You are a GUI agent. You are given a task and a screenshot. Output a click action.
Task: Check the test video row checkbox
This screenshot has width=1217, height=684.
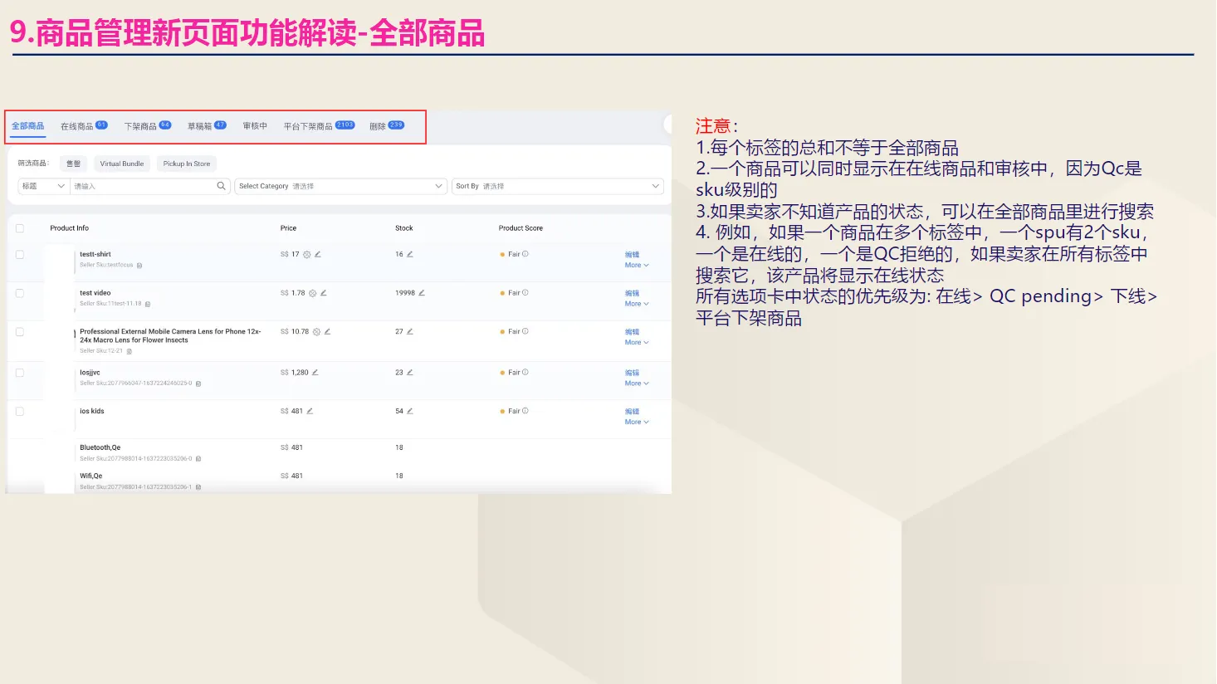(x=19, y=292)
